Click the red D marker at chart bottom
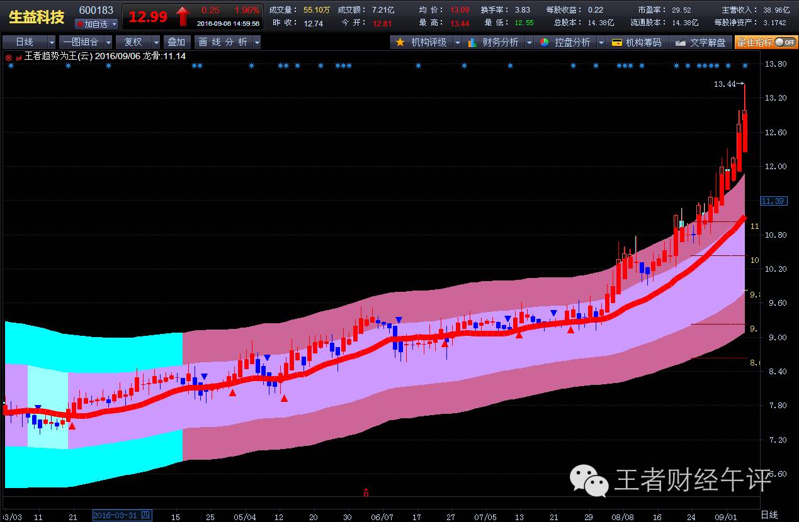799x522 pixels. (366, 493)
